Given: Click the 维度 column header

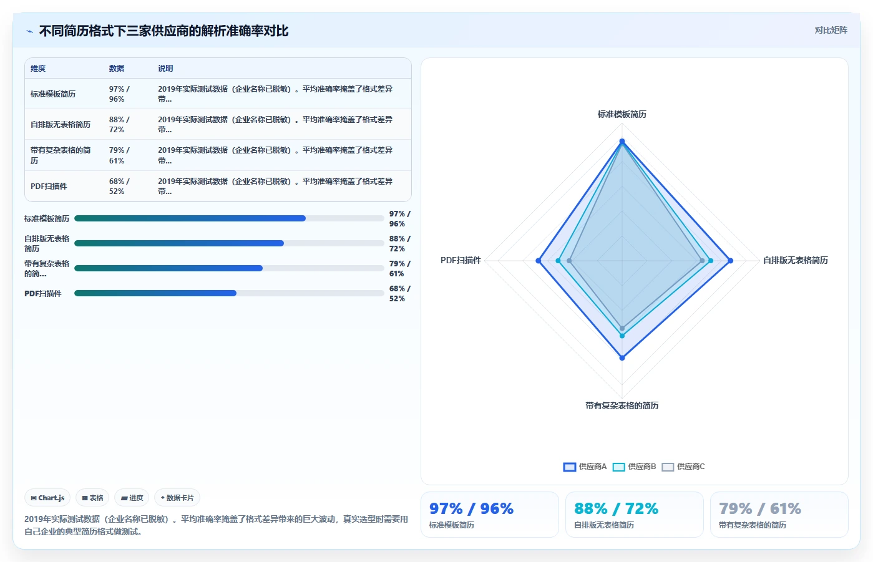Looking at the screenshot, I should 38,69.
